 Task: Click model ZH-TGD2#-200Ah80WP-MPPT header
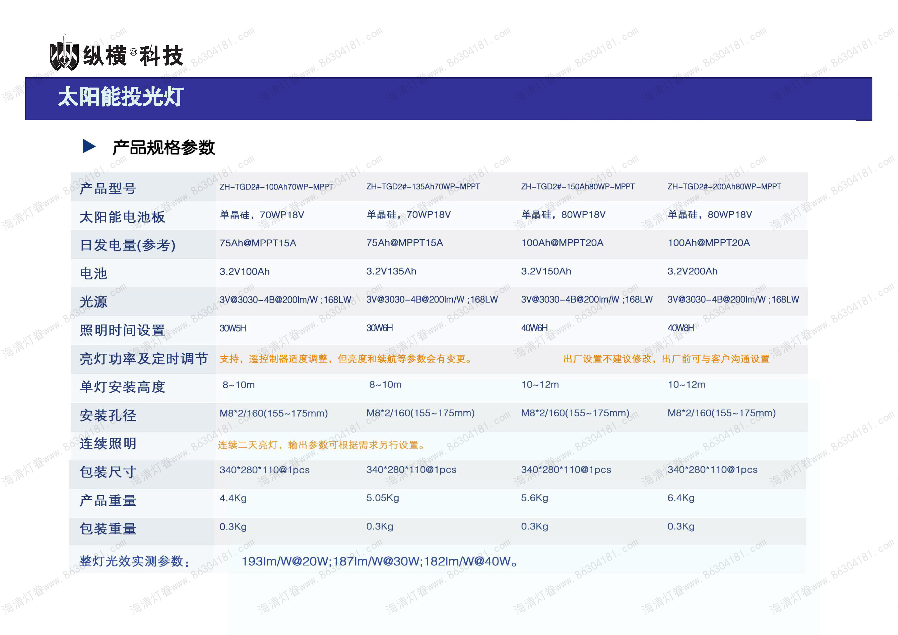tap(724, 187)
